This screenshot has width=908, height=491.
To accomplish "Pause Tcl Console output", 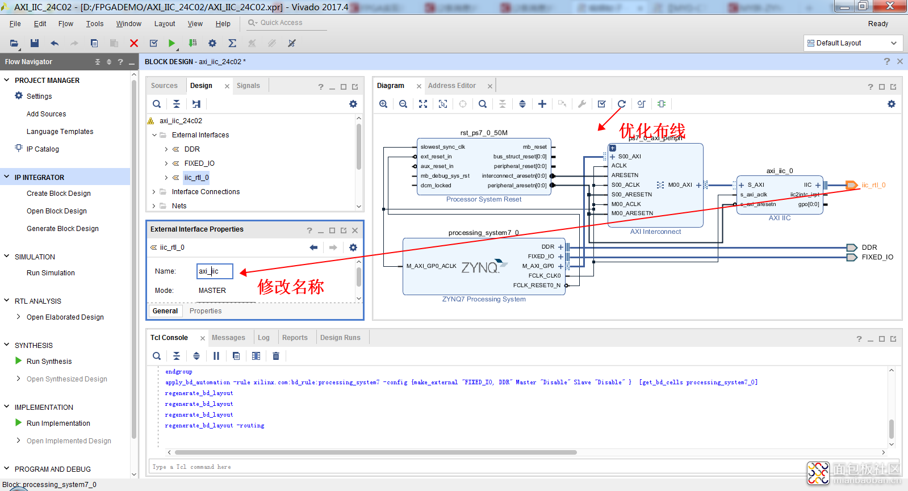I will (216, 356).
